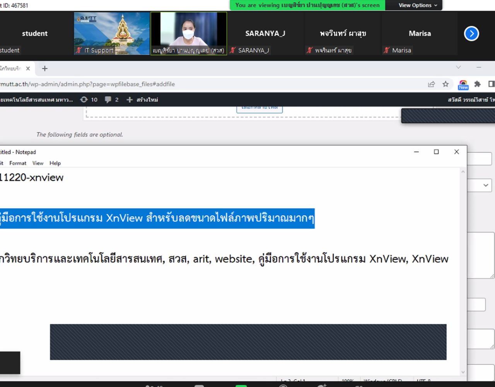
Task: Open the Zoom View Options dropdown
Action: click(x=418, y=5)
